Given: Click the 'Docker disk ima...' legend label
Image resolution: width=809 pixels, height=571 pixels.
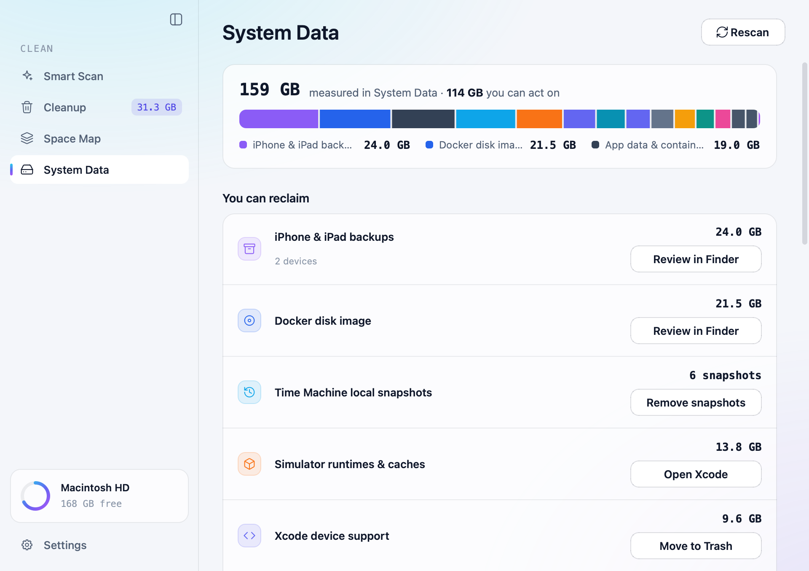Looking at the screenshot, I should pyautogui.click(x=481, y=145).
